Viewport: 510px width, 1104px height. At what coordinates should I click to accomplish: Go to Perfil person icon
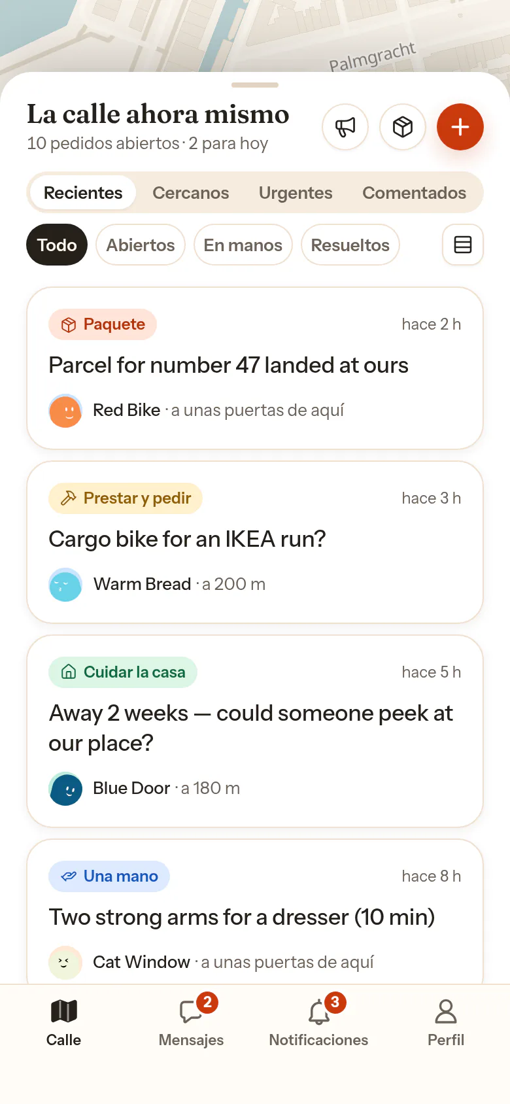coord(446,1011)
